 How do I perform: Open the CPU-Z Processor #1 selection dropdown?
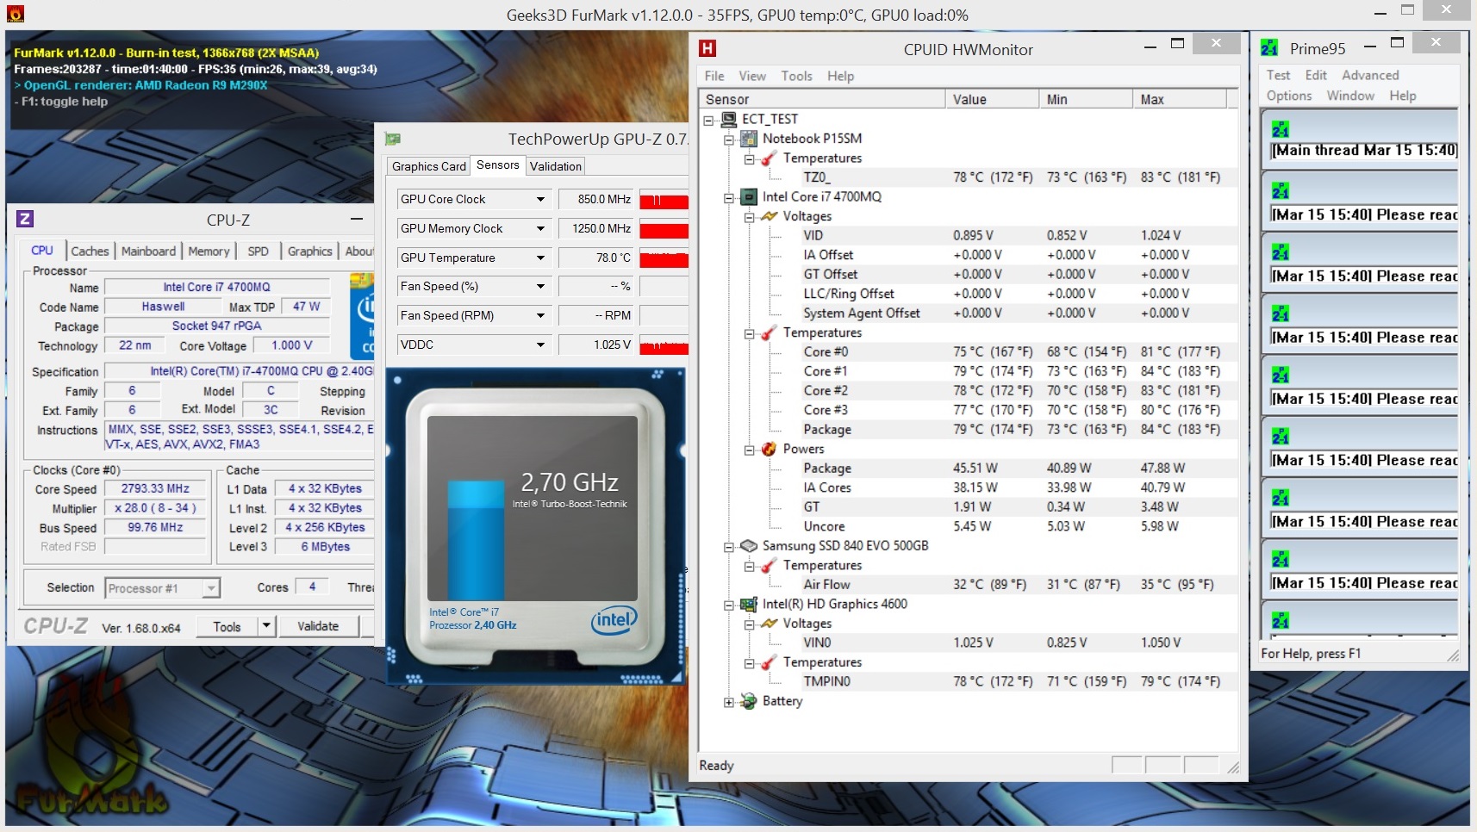211,588
